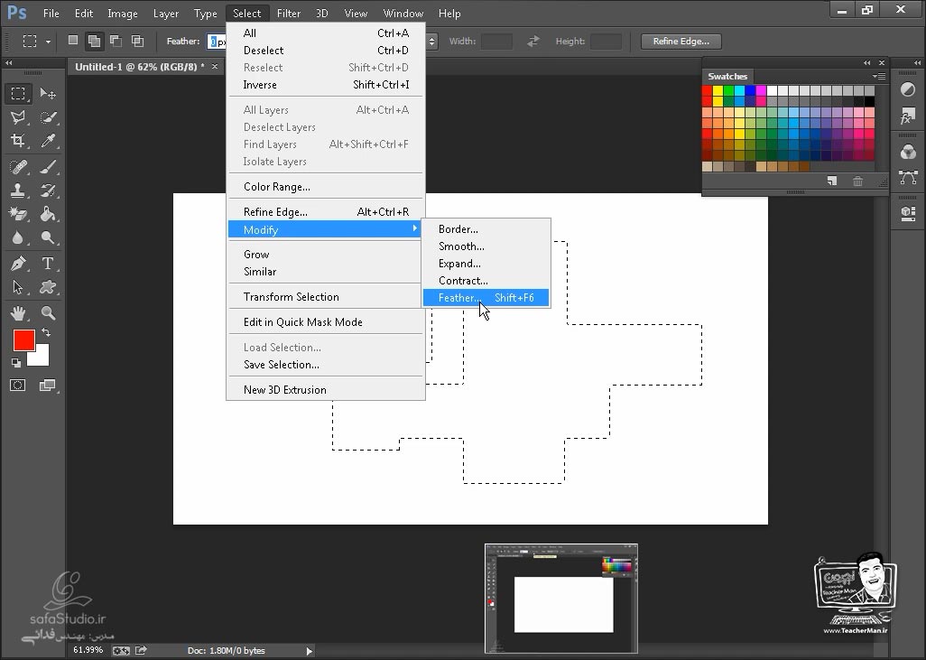The width and height of the screenshot is (926, 660).
Task: Choose Expand from Modify submenu
Action: click(486, 264)
